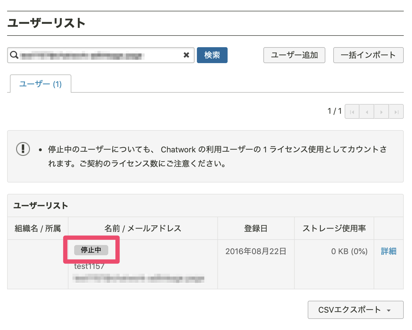This screenshot has height=330, width=412.
Task: Click the magnifying glass search icon
Action: (13, 55)
